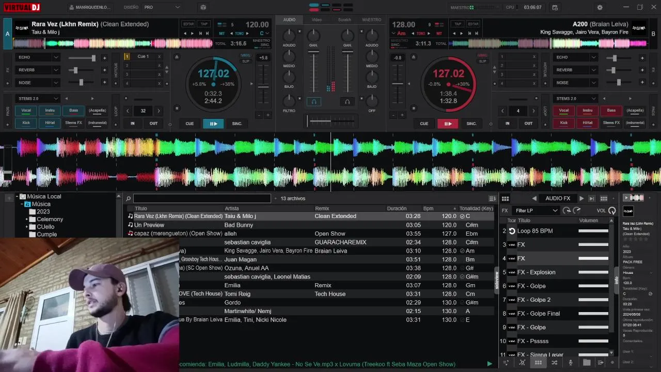Click the Loop 85 BPM sample icon
Image resolution: width=661 pixels, height=372 pixels.
pos(512,231)
